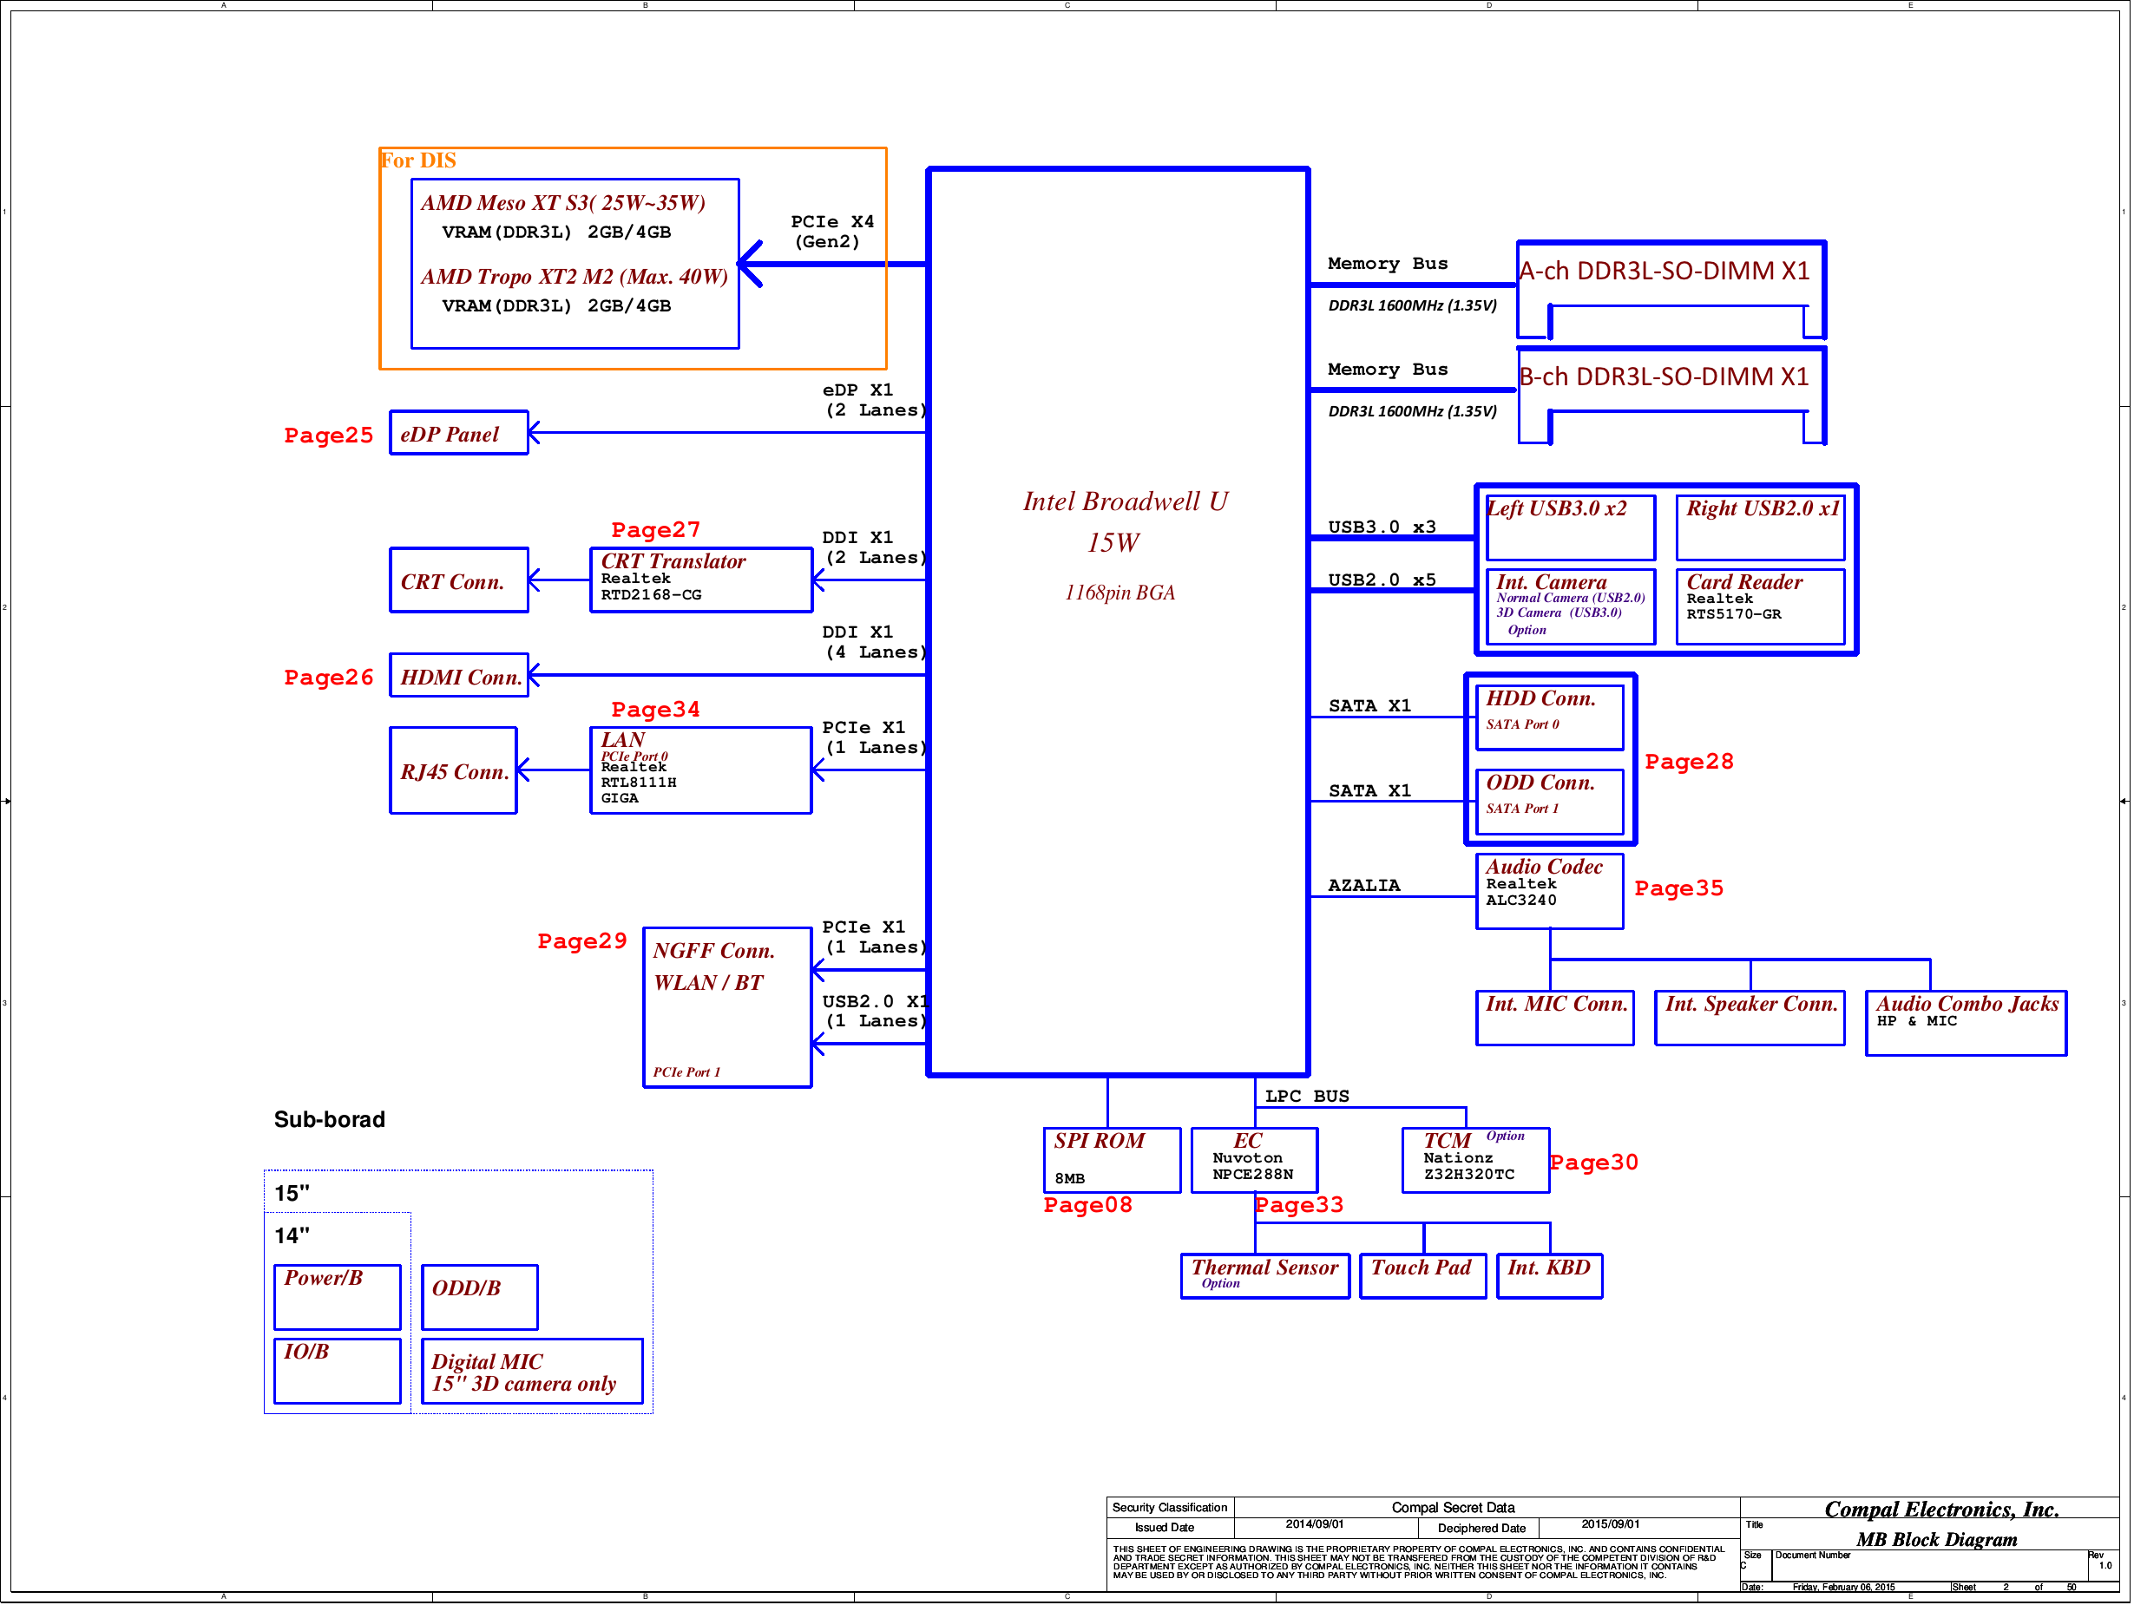
Task: Select the Digital MIC sub-board block
Action: pos(533,1371)
